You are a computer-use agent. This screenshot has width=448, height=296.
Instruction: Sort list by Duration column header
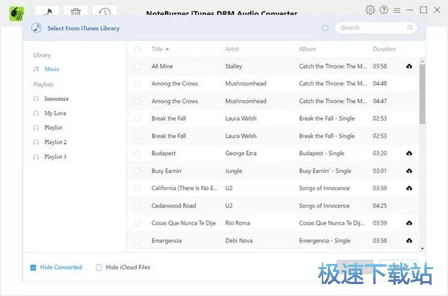click(384, 49)
